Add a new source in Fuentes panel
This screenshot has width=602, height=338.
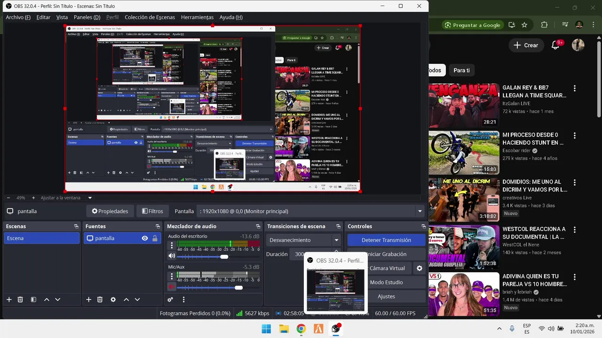coord(88,300)
